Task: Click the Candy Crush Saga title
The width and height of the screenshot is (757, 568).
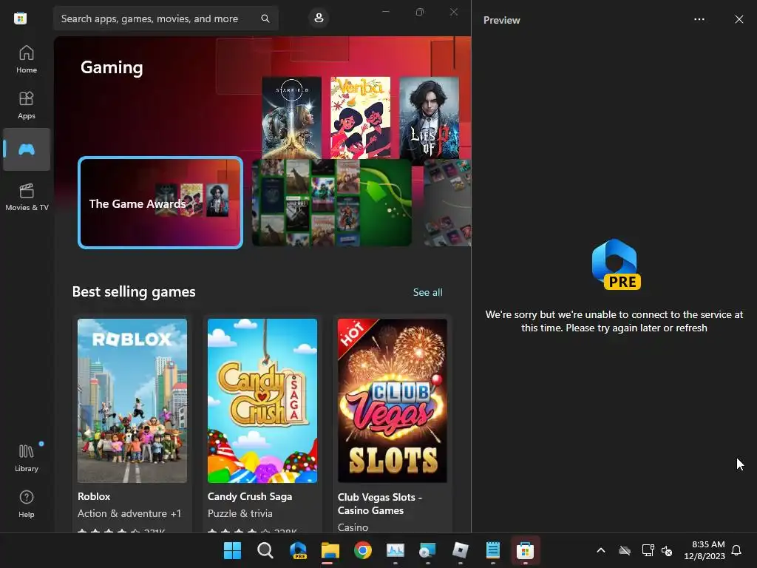Action: click(x=250, y=496)
